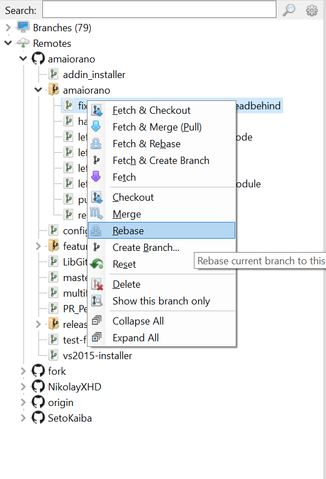Choose Checkout in the context menu
The image size is (326, 479).
133,197
